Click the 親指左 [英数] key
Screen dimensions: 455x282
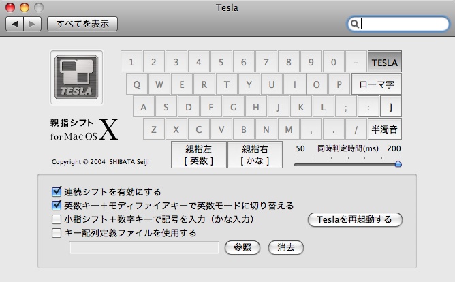tap(199, 155)
